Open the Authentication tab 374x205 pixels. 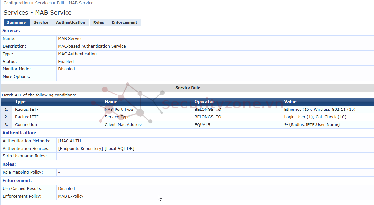[x=70, y=22]
